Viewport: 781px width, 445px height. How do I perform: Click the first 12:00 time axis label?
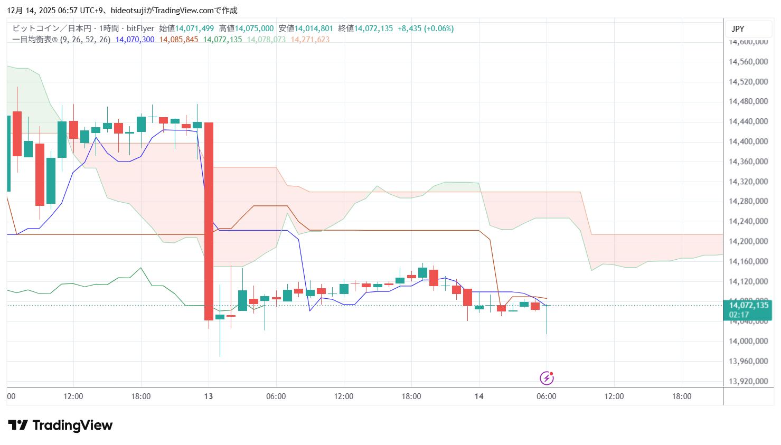pyautogui.click(x=73, y=396)
